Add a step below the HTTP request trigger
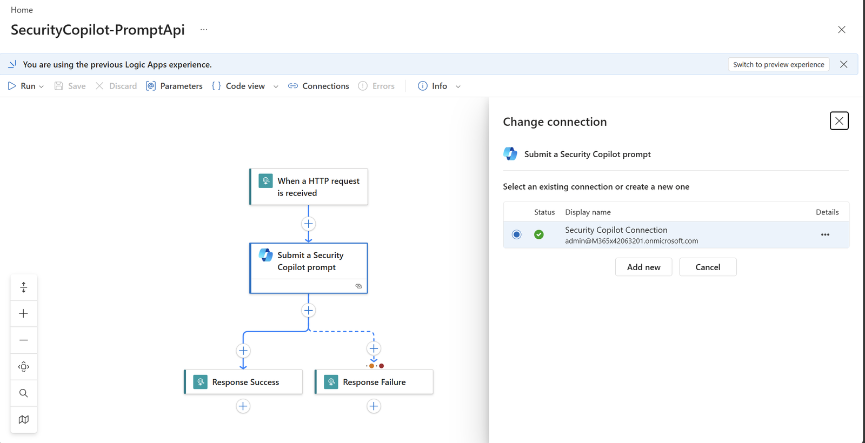The width and height of the screenshot is (865, 443). coord(309,224)
